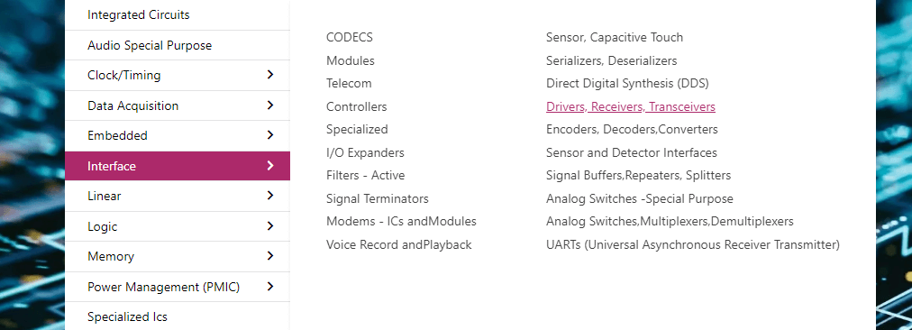The width and height of the screenshot is (912, 330).
Task: Go to I/O Expanders
Action: coord(365,152)
